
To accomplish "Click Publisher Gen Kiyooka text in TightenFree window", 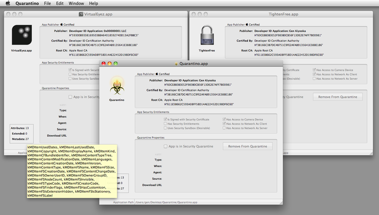I will click(280, 31).
